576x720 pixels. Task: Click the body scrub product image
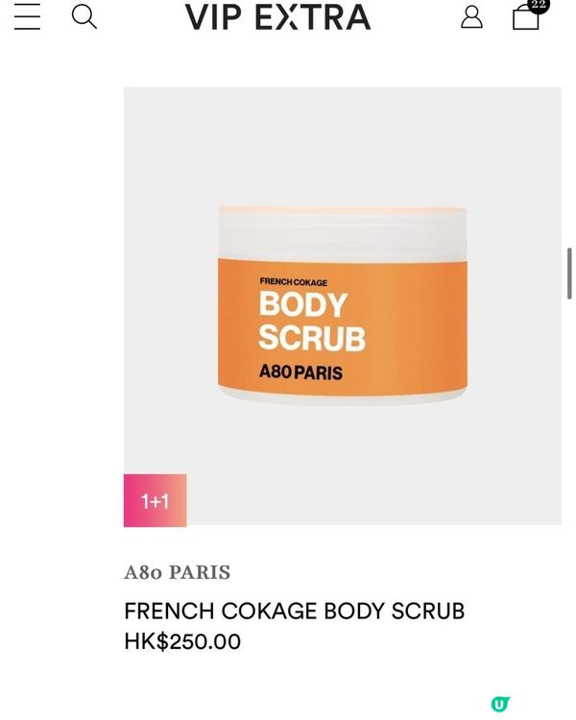pyautogui.click(x=343, y=306)
